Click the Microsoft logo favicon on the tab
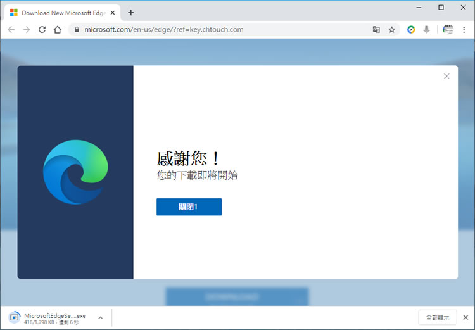The width and height of the screenshot is (475, 330). click(14, 13)
